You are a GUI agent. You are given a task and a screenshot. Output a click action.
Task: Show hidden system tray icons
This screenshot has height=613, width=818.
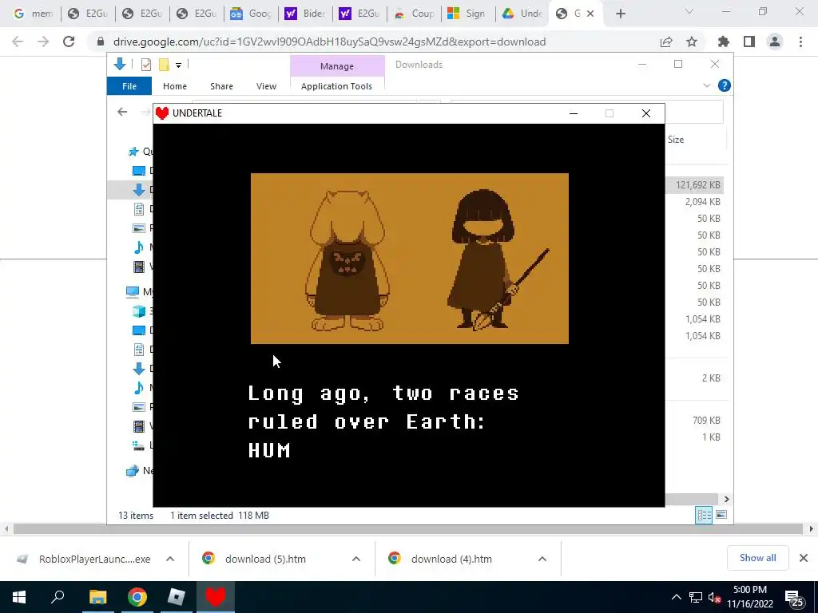point(676,597)
